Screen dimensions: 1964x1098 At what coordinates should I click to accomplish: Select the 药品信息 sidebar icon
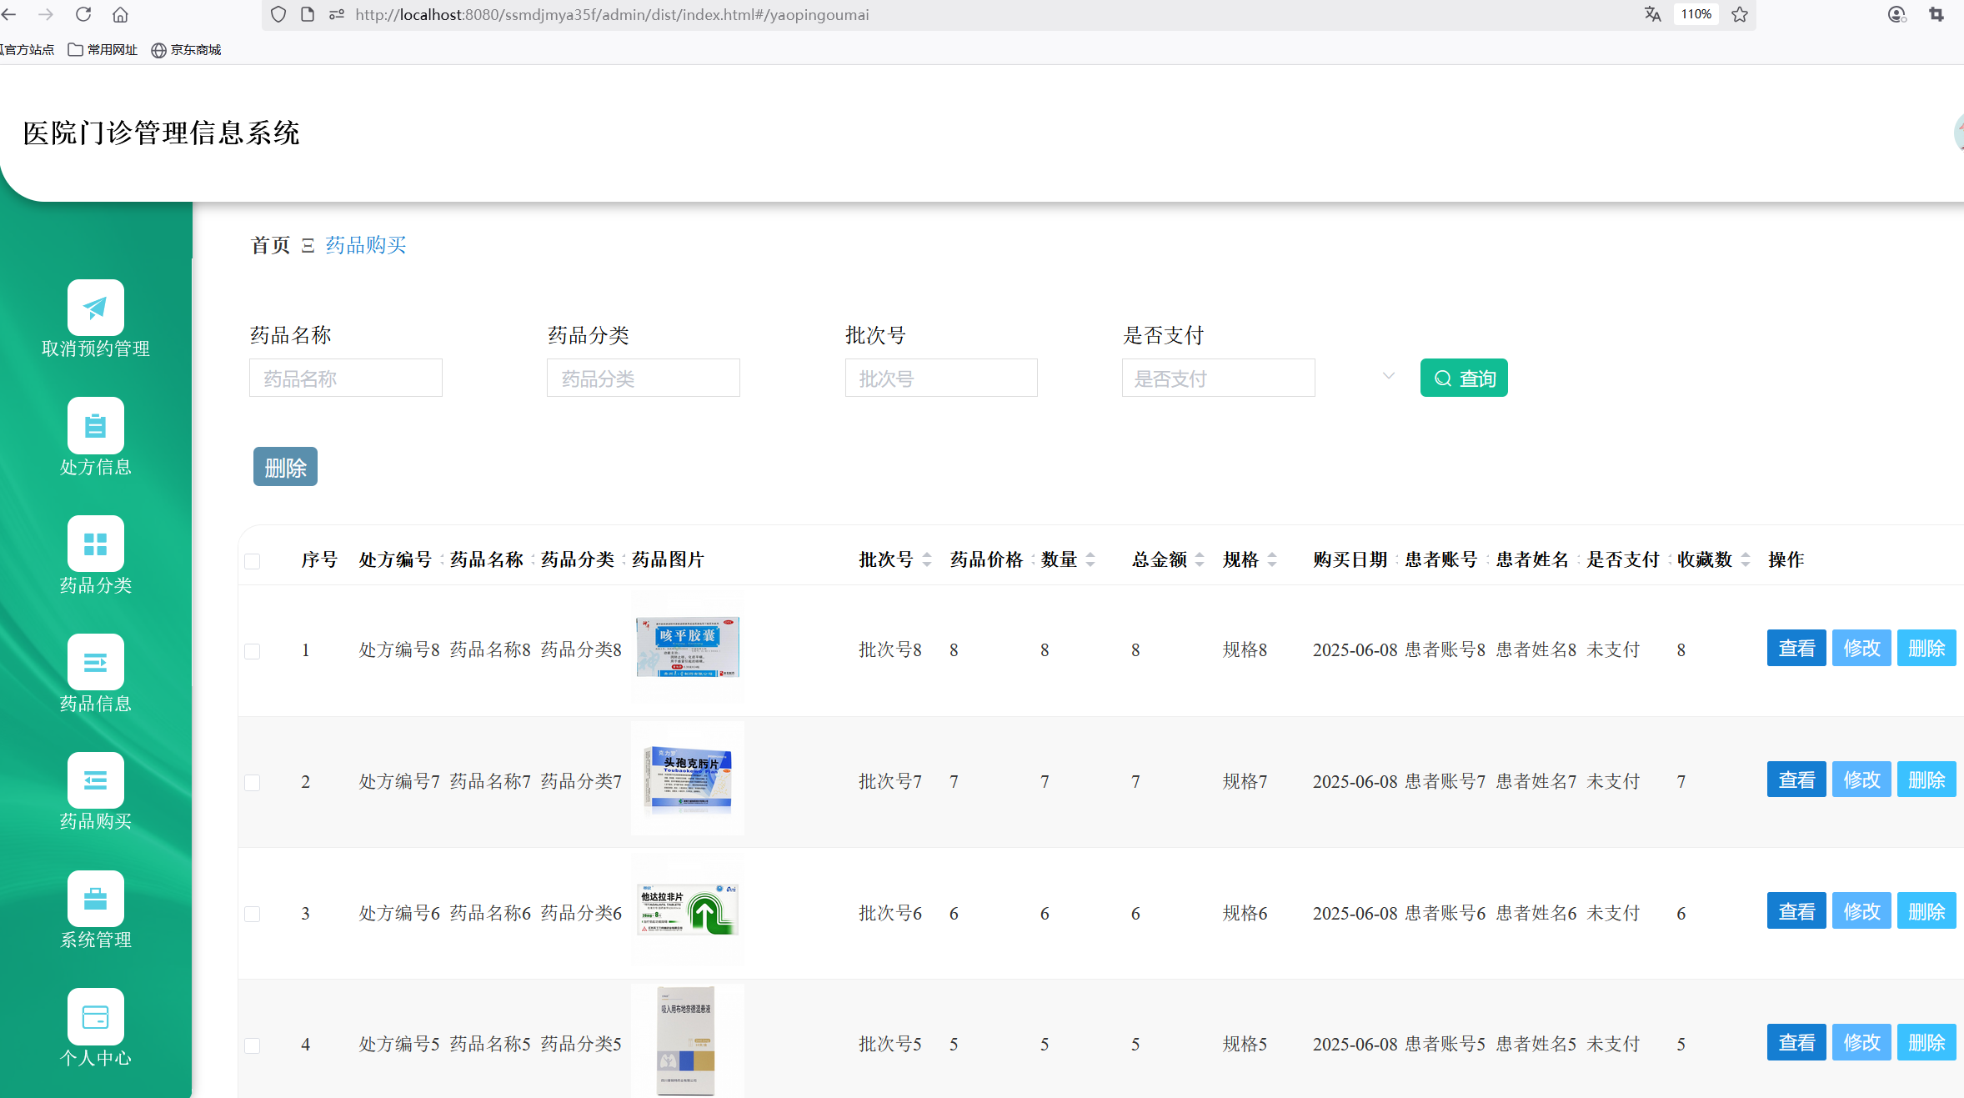[x=96, y=663]
